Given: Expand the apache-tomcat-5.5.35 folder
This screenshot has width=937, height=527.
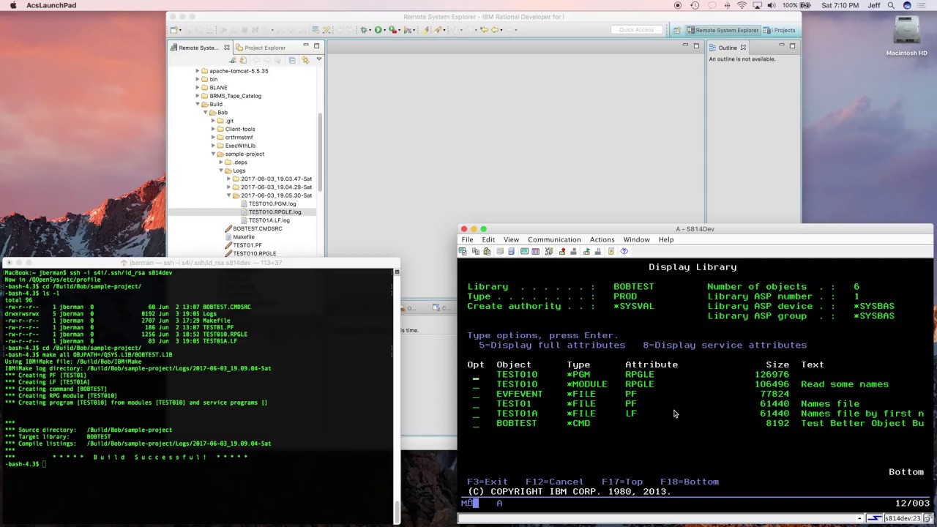Looking at the screenshot, I should pyautogui.click(x=198, y=71).
